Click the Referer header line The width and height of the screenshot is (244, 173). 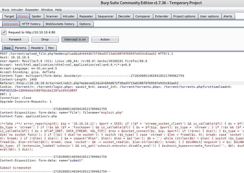click(89, 83)
